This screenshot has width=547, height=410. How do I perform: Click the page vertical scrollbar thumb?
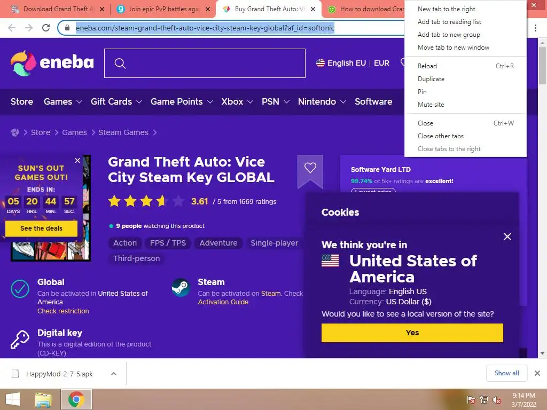click(542, 66)
